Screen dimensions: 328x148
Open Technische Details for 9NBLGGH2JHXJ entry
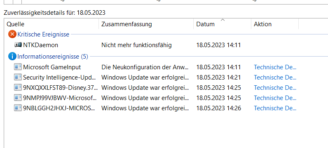click(275, 108)
